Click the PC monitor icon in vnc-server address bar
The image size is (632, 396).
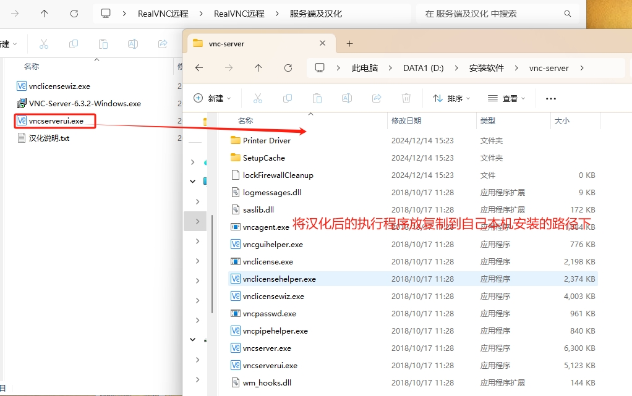pyautogui.click(x=320, y=68)
